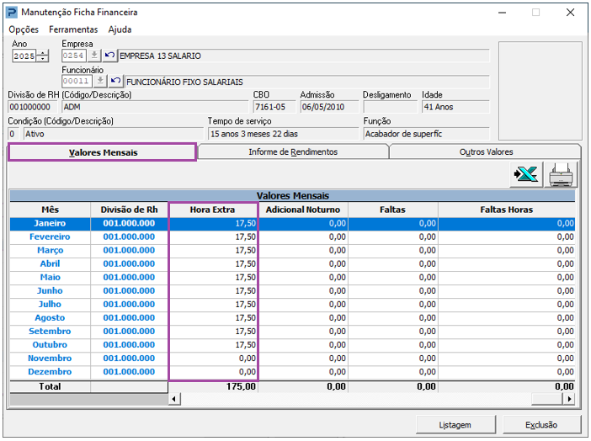Decrease the Ano year spinner
The image size is (591, 441).
click(43, 59)
